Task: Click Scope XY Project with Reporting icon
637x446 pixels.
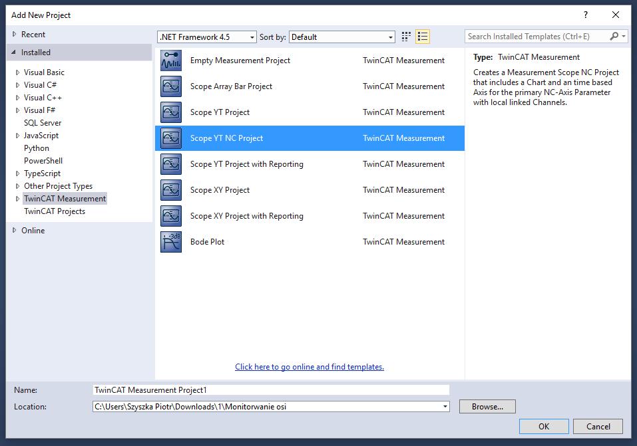Action: 171,216
